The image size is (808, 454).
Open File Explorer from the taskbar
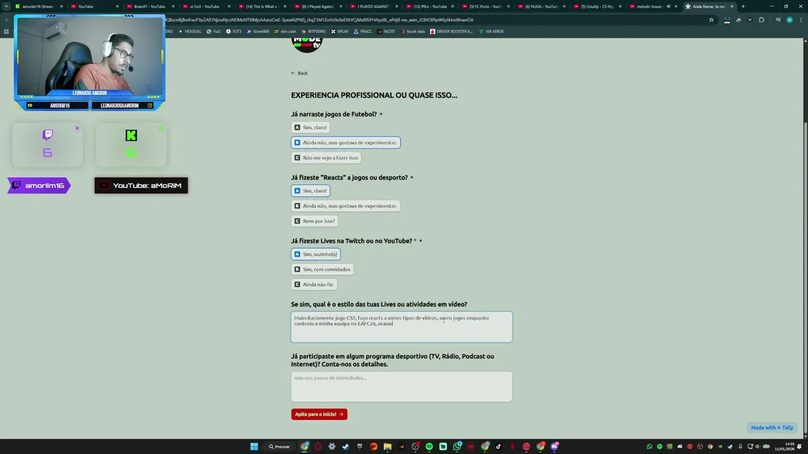coord(388,446)
